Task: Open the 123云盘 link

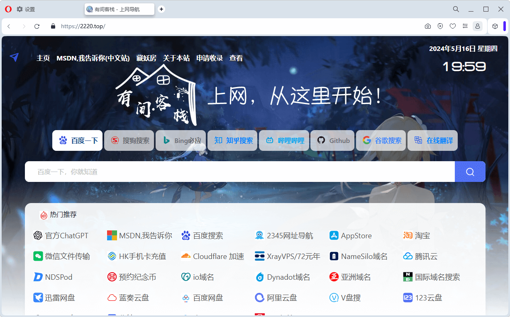Action: click(x=423, y=298)
